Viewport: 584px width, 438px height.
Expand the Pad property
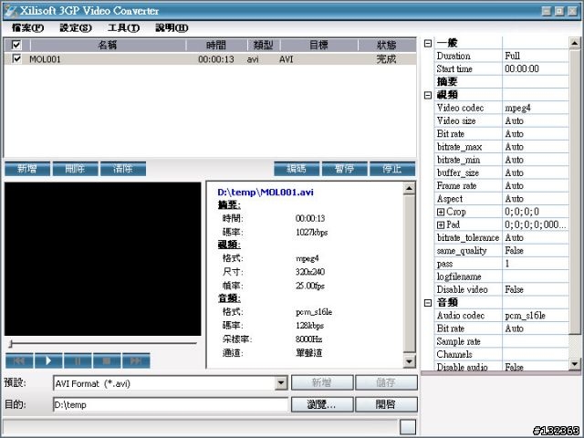(441, 225)
